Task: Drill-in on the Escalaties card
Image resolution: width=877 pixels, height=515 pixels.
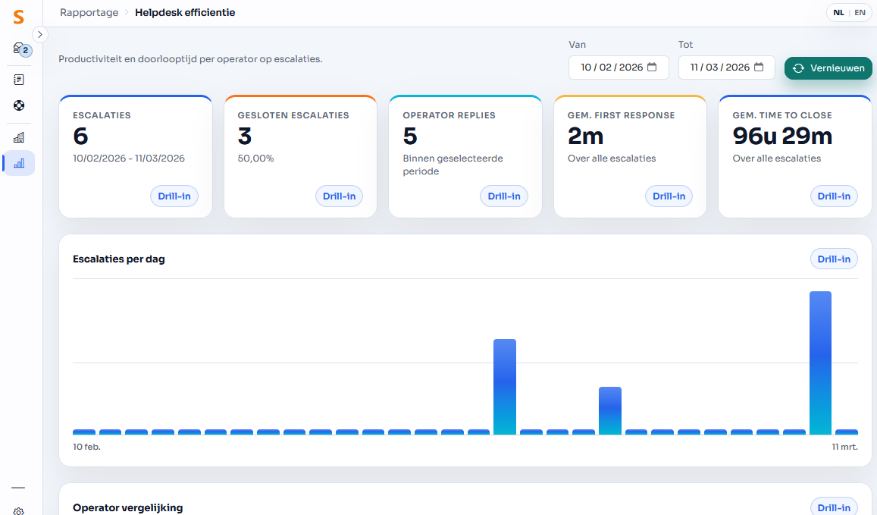Action: point(174,196)
